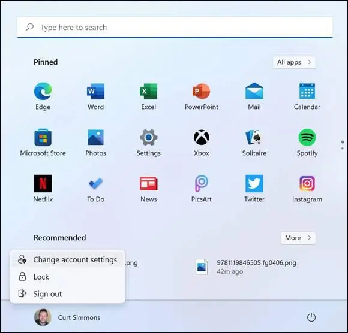348x333 pixels.
Task: Open the Xbox app
Action: pyautogui.click(x=201, y=142)
